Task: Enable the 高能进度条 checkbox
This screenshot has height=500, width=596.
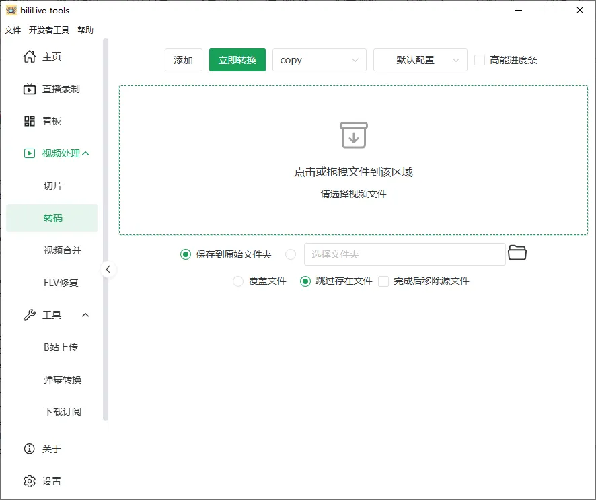Action: click(480, 60)
